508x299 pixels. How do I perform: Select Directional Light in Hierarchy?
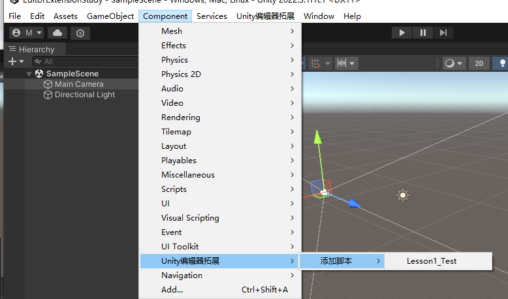(x=84, y=95)
